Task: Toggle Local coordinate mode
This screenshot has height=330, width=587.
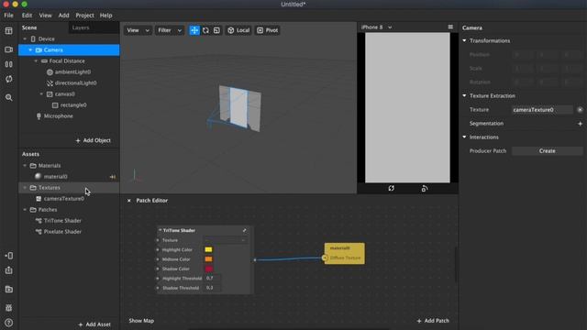Action: [238, 30]
